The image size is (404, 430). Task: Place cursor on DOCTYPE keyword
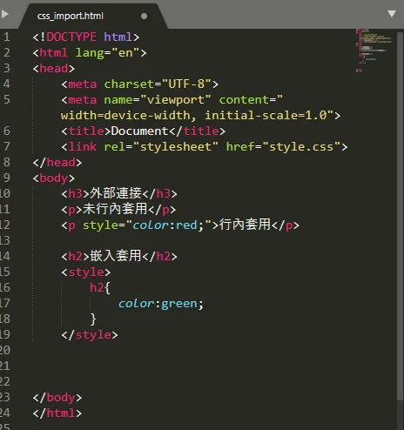[x=71, y=37]
